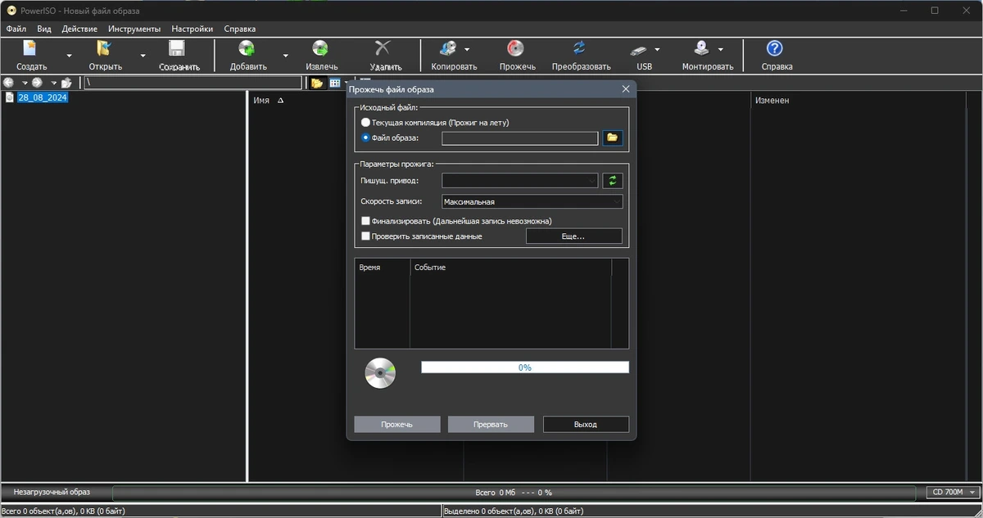The image size is (983, 518).
Task: Enable the Финализировать checkbox
Action: point(365,221)
